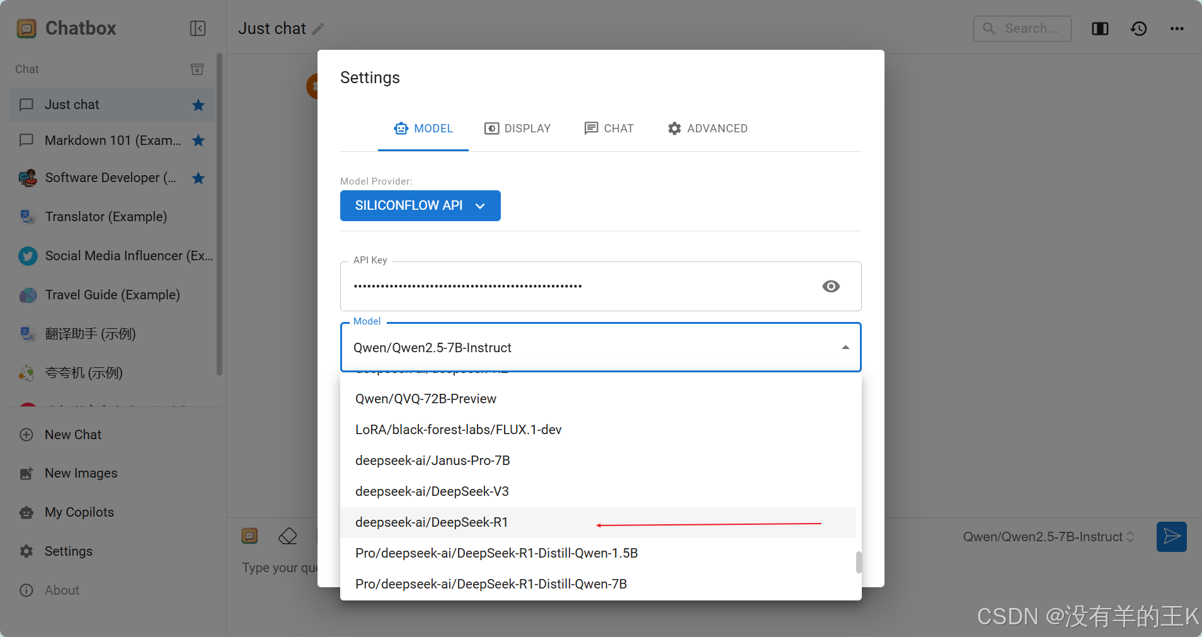Click the eraser clear-context icon
The width and height of the screenshot is (1202, 637).
pyautogui.click(x=287, y=536)
